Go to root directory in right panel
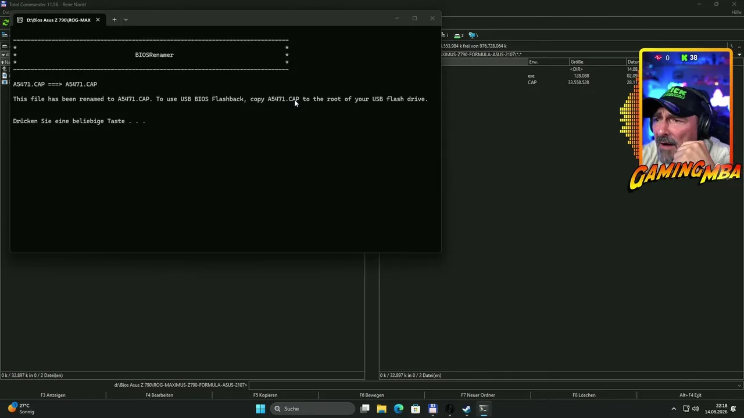The image size is (744, 418). [x=731, y=46]
